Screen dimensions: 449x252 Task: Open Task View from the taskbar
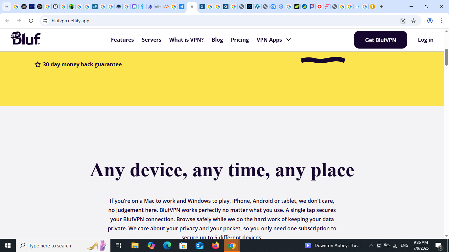pyautogui.click(x=118, y=245)
